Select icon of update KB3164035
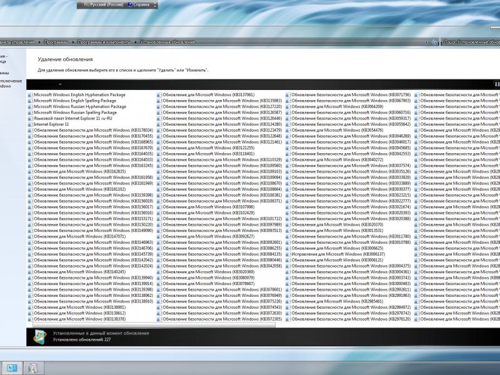The width and height of the screenshot is (500, 375). (31, 154)
